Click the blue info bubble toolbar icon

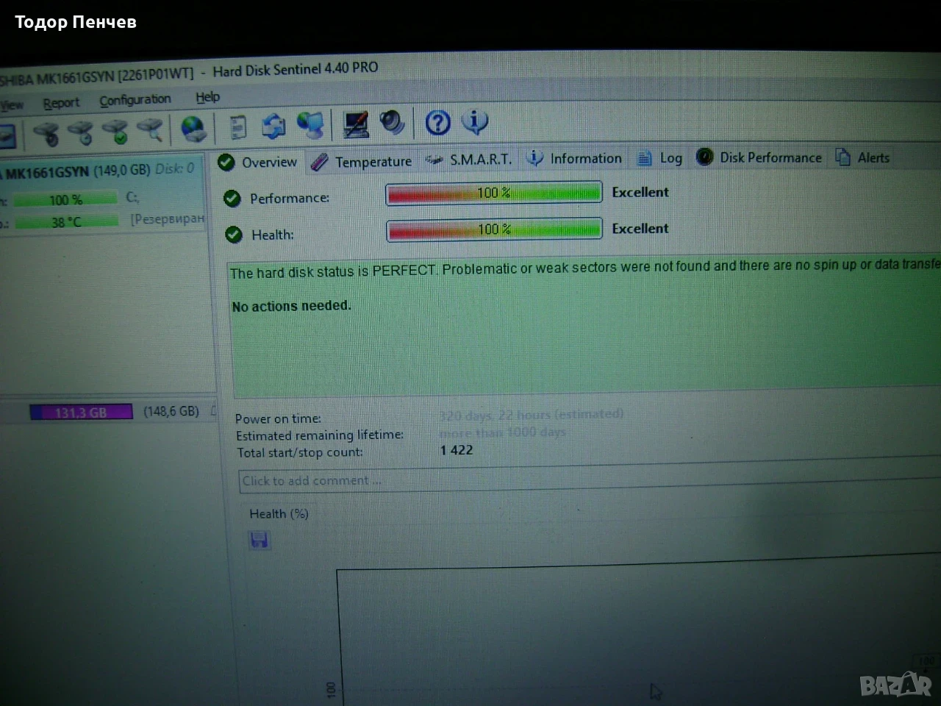[475, 121]
